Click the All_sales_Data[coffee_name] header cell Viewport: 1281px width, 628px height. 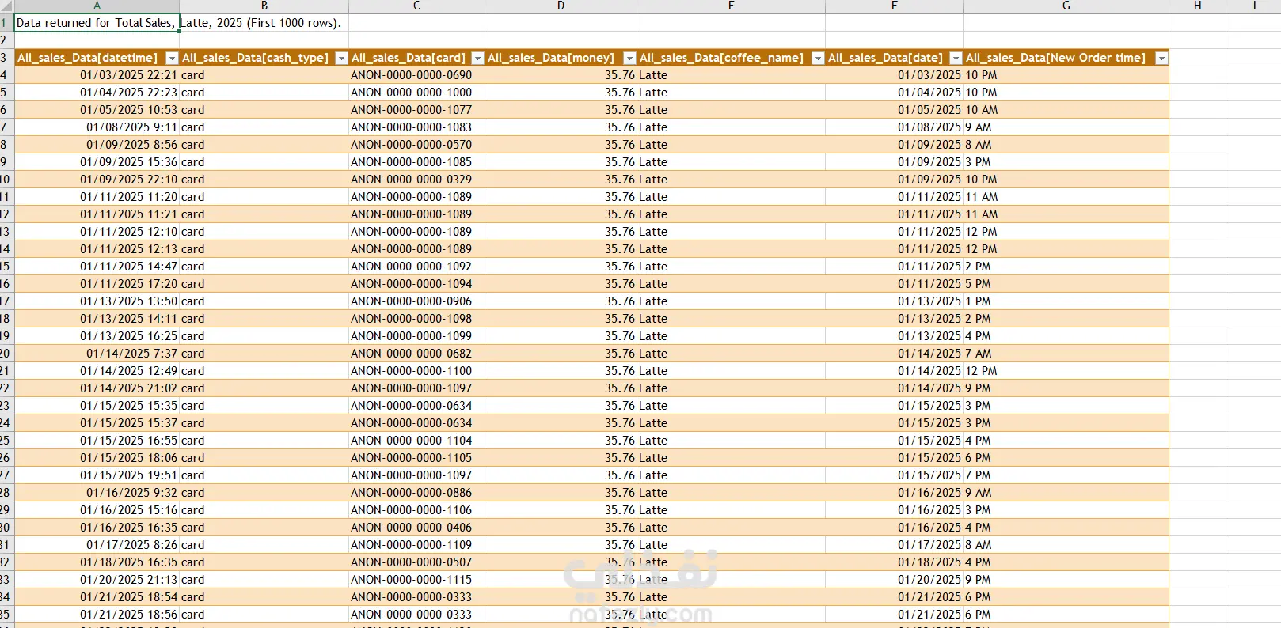click(732, 58)
